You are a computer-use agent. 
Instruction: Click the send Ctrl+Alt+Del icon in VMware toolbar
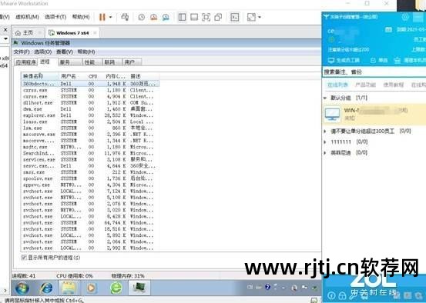[125, 17]
